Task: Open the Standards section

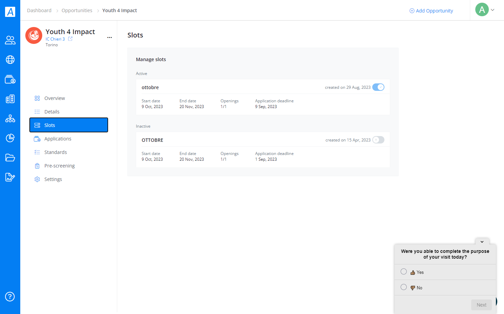Action: pos(69,152)
